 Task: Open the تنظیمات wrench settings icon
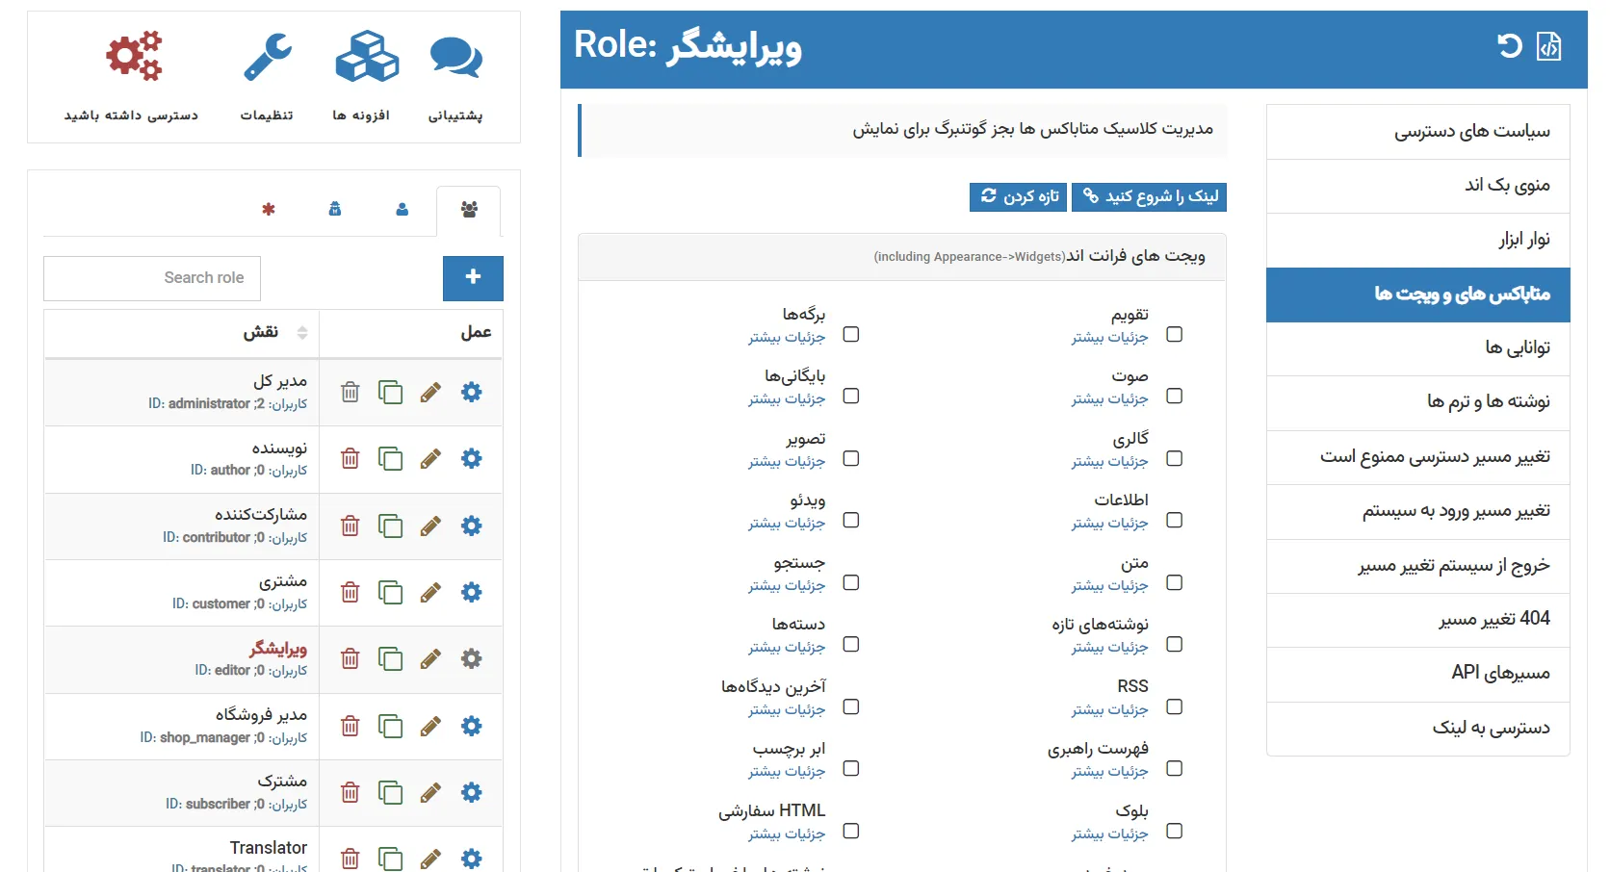268,56
